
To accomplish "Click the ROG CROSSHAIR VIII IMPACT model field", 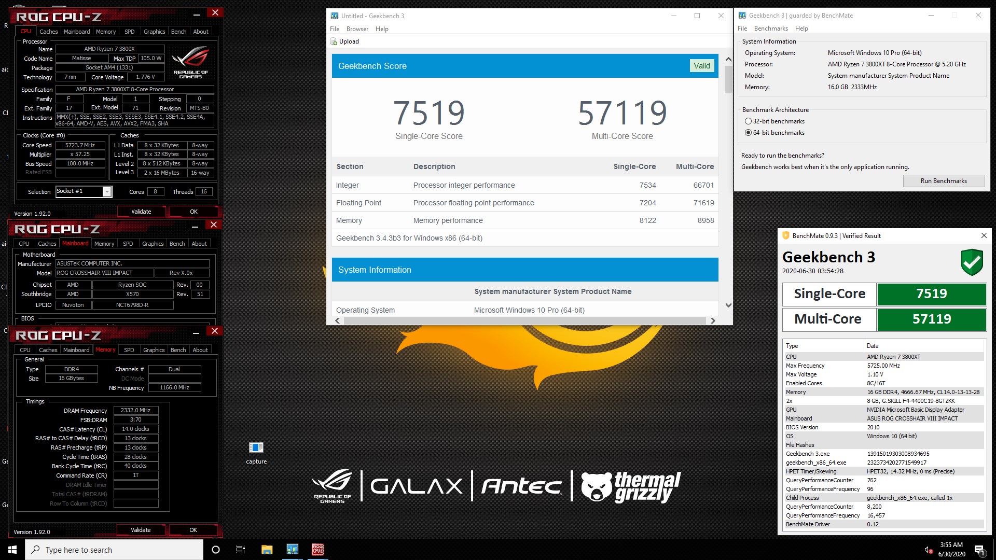I will [x=104, y=273].
